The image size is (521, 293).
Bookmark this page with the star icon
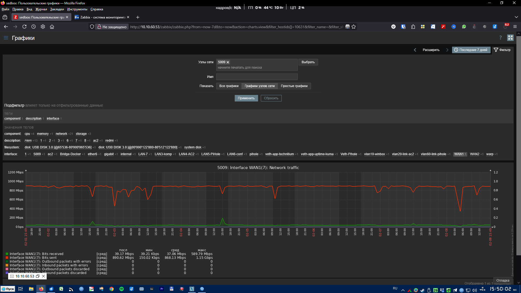click(x=354, y=27)
